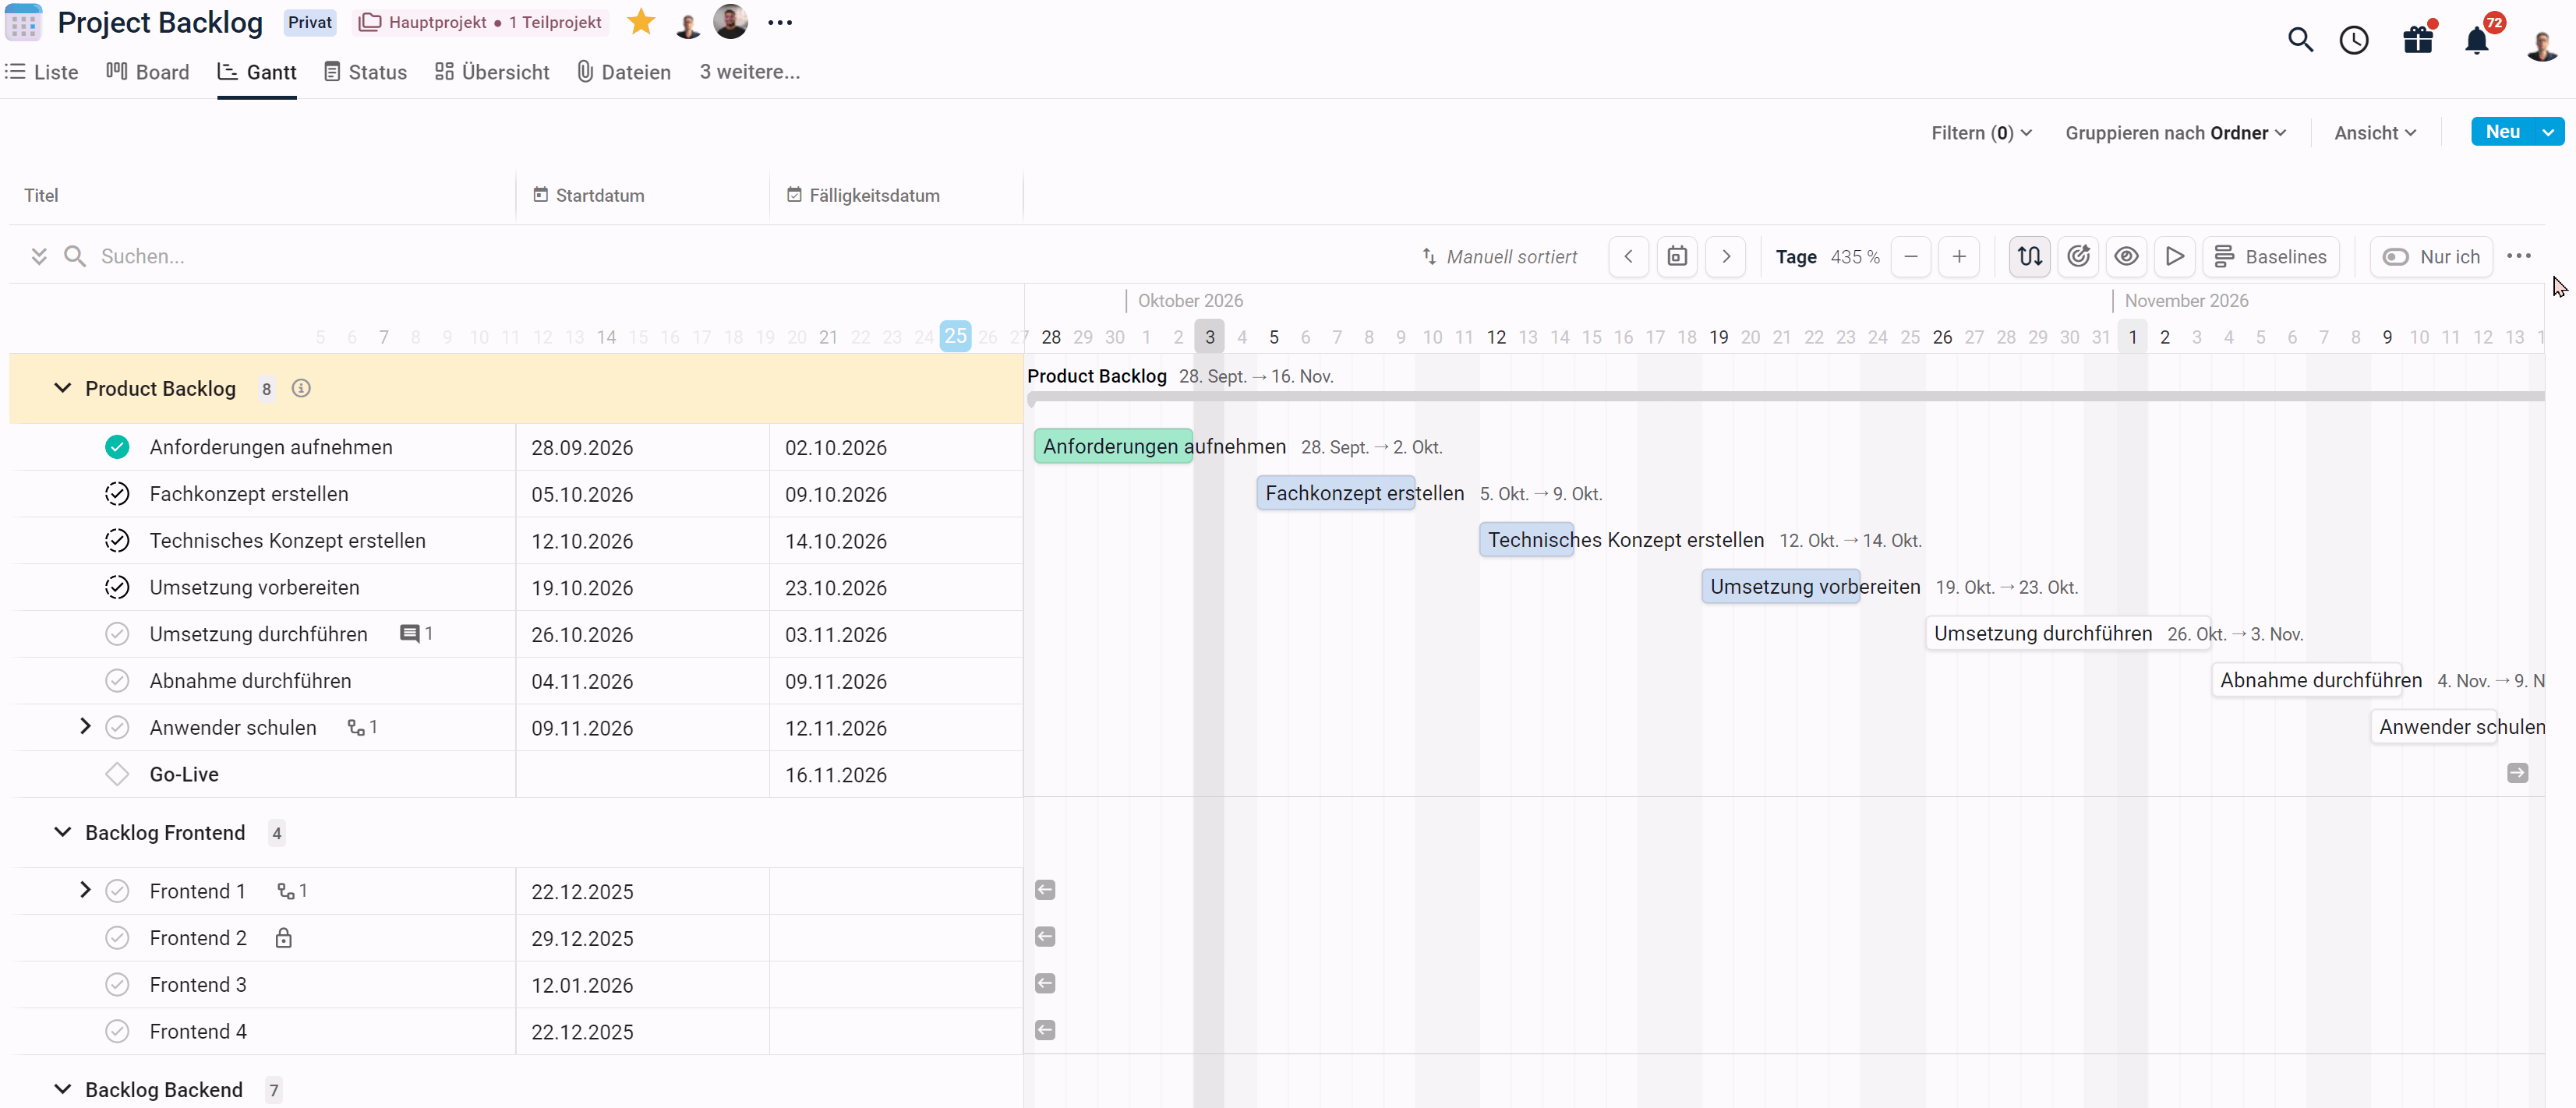Expand Frontend 1 subtasks
2576x1108 pixels.
click(x=85, y=890)
